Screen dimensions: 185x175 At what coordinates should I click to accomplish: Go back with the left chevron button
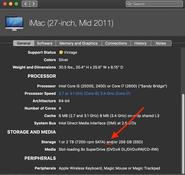pyautogui.click(x=26, y=4)
